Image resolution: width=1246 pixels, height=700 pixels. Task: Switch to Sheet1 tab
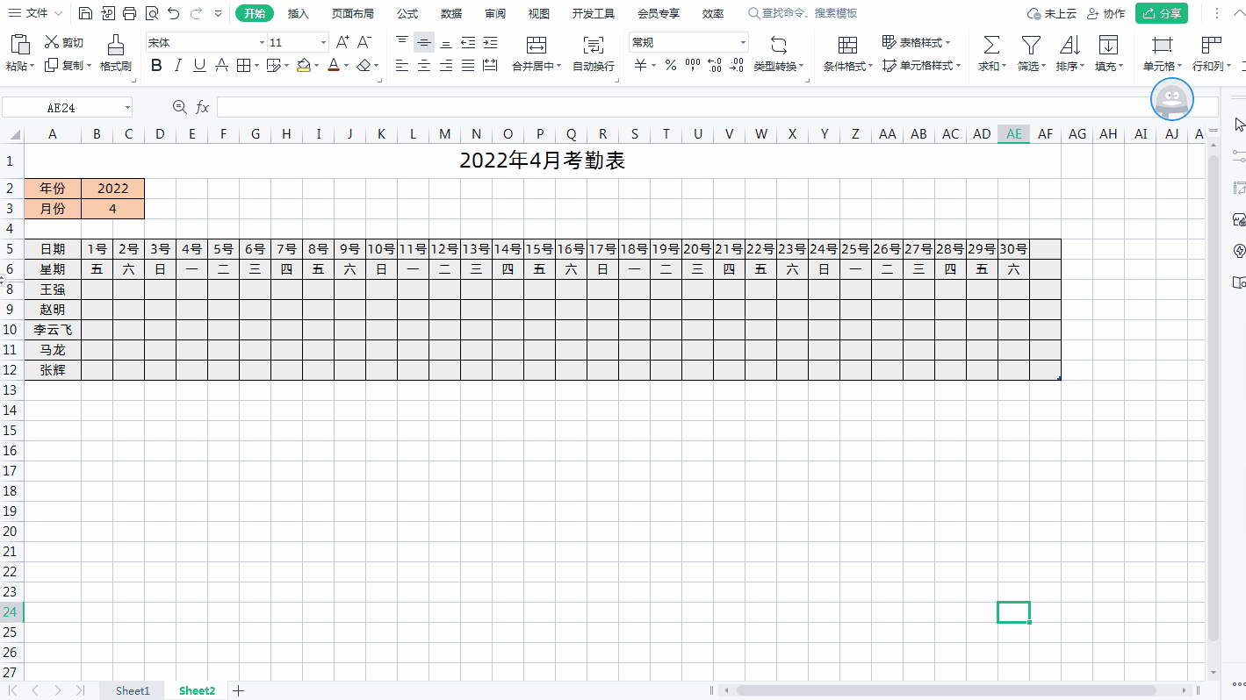tap(133, 690)
